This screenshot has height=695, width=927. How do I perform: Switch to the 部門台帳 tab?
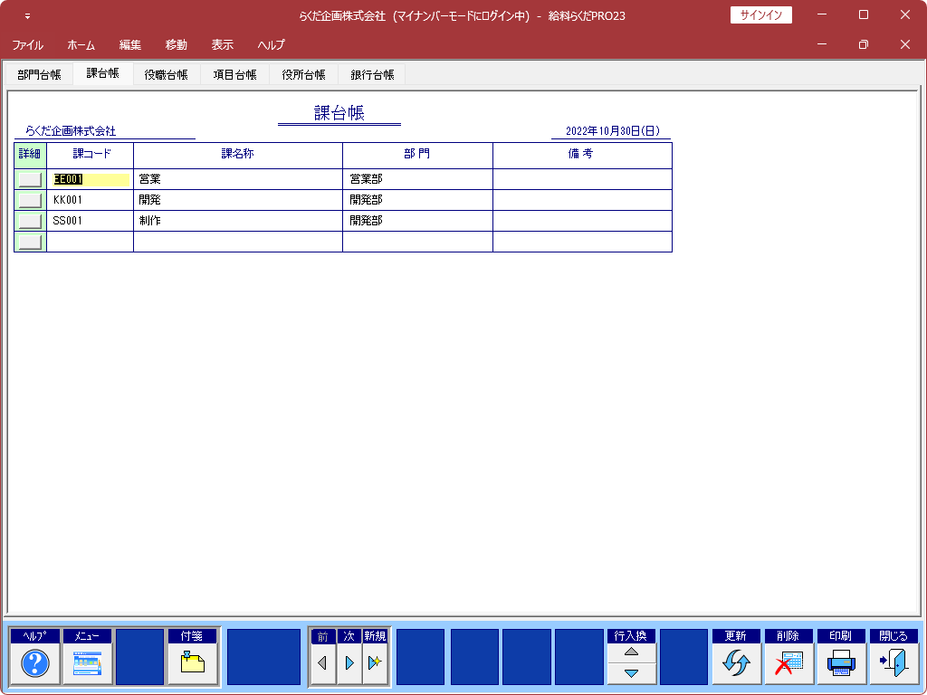[x=39, y=74]
